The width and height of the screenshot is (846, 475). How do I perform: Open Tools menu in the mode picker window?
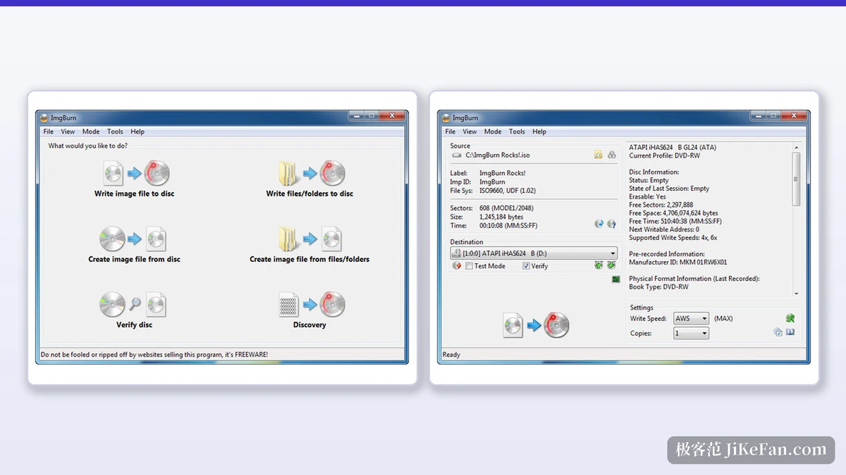pos(115,132)
